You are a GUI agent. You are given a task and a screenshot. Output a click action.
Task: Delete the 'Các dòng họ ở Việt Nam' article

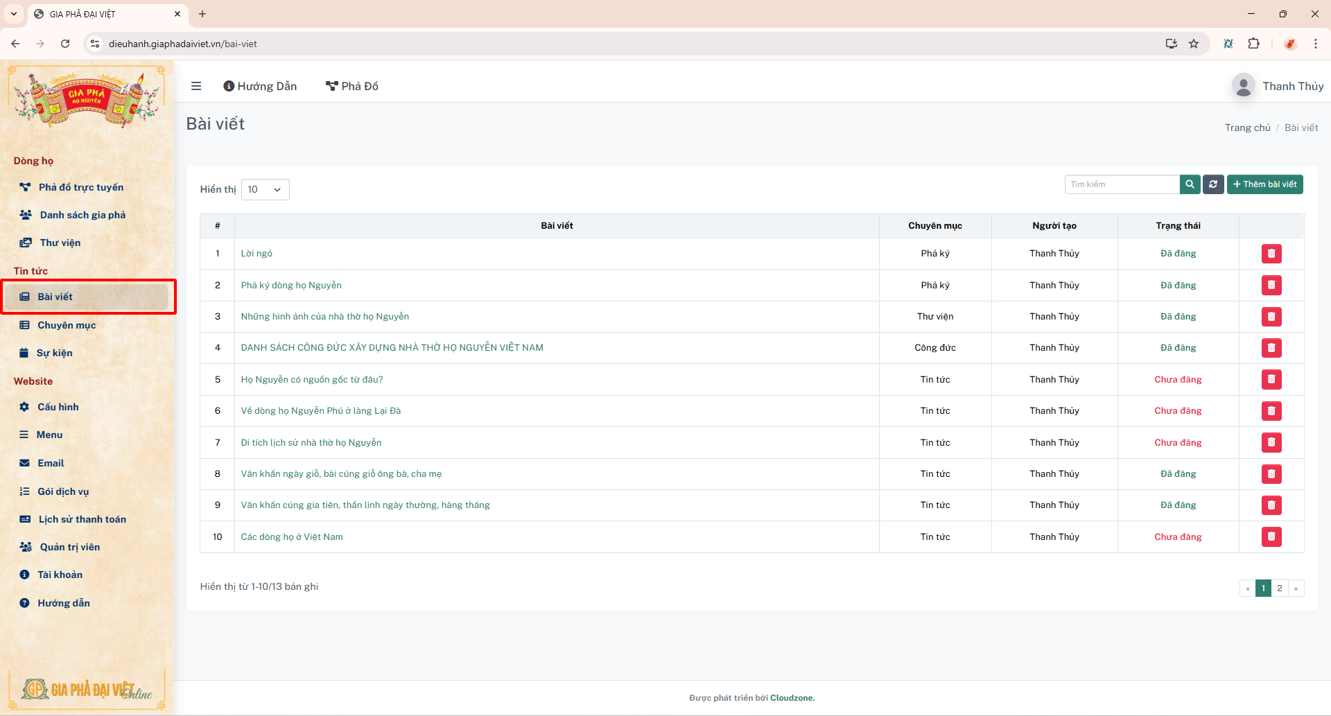[1271, 536]
